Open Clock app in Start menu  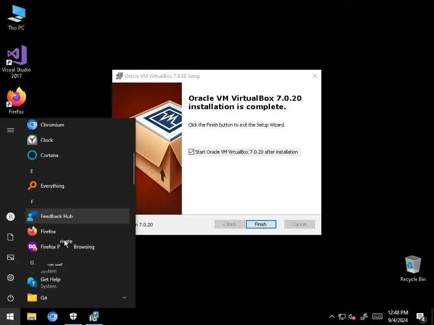click(x=78, y=140)
